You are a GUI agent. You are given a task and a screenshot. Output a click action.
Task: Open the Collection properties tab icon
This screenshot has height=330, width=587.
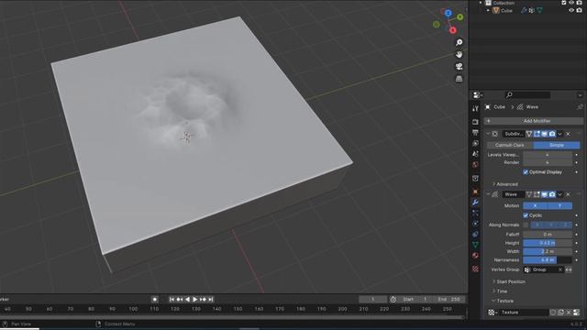[475, 179]
